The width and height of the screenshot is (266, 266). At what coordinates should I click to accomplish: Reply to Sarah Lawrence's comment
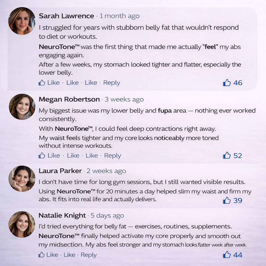click(112, 83)
